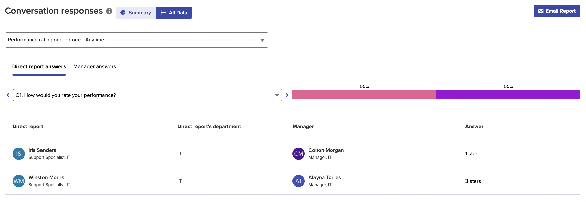Switch to All Data view
This screenshot has height=202, width=586.
(174, 13)
